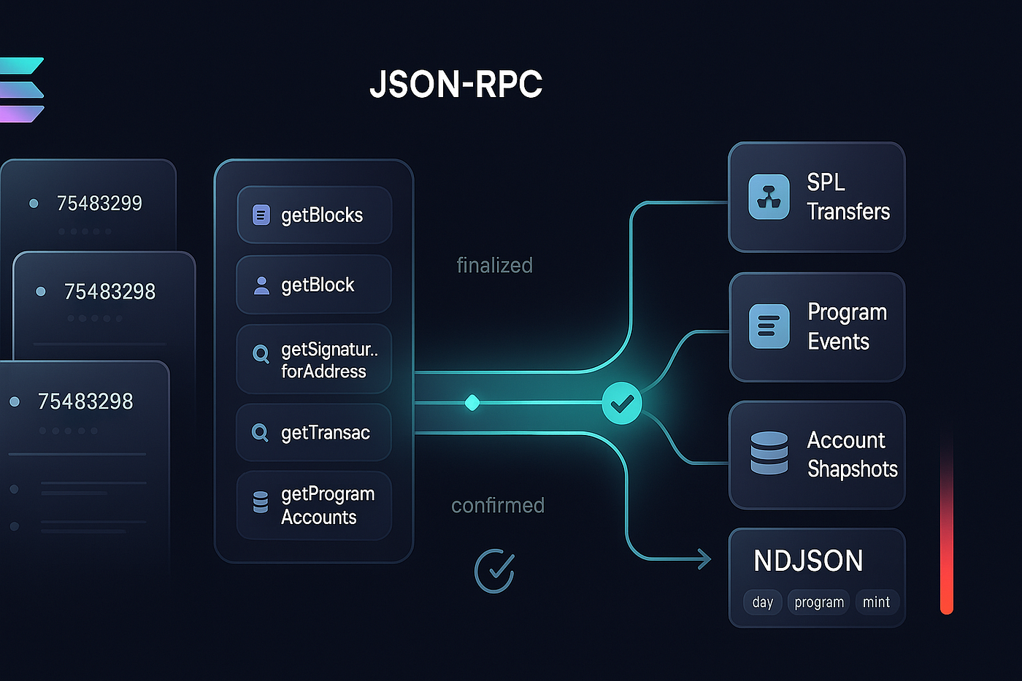
Task: Click the NDJSON title text
Action: (x=808, y=561)
